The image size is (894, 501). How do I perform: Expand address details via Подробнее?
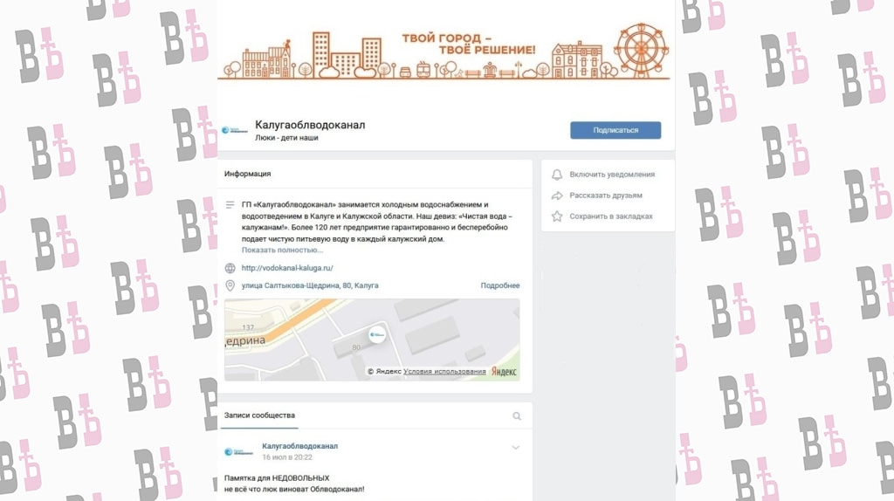click(500, 285)
